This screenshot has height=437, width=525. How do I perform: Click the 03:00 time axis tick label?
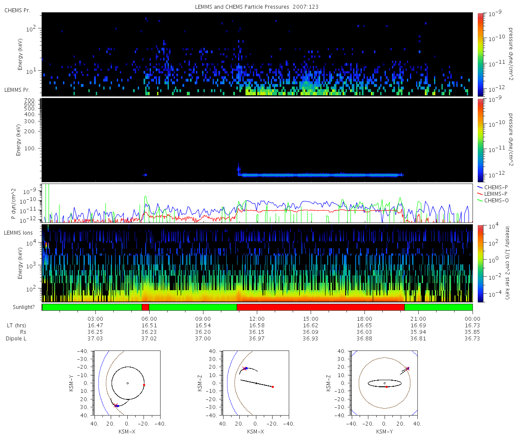pyautogui.click(x=95, y=319)
